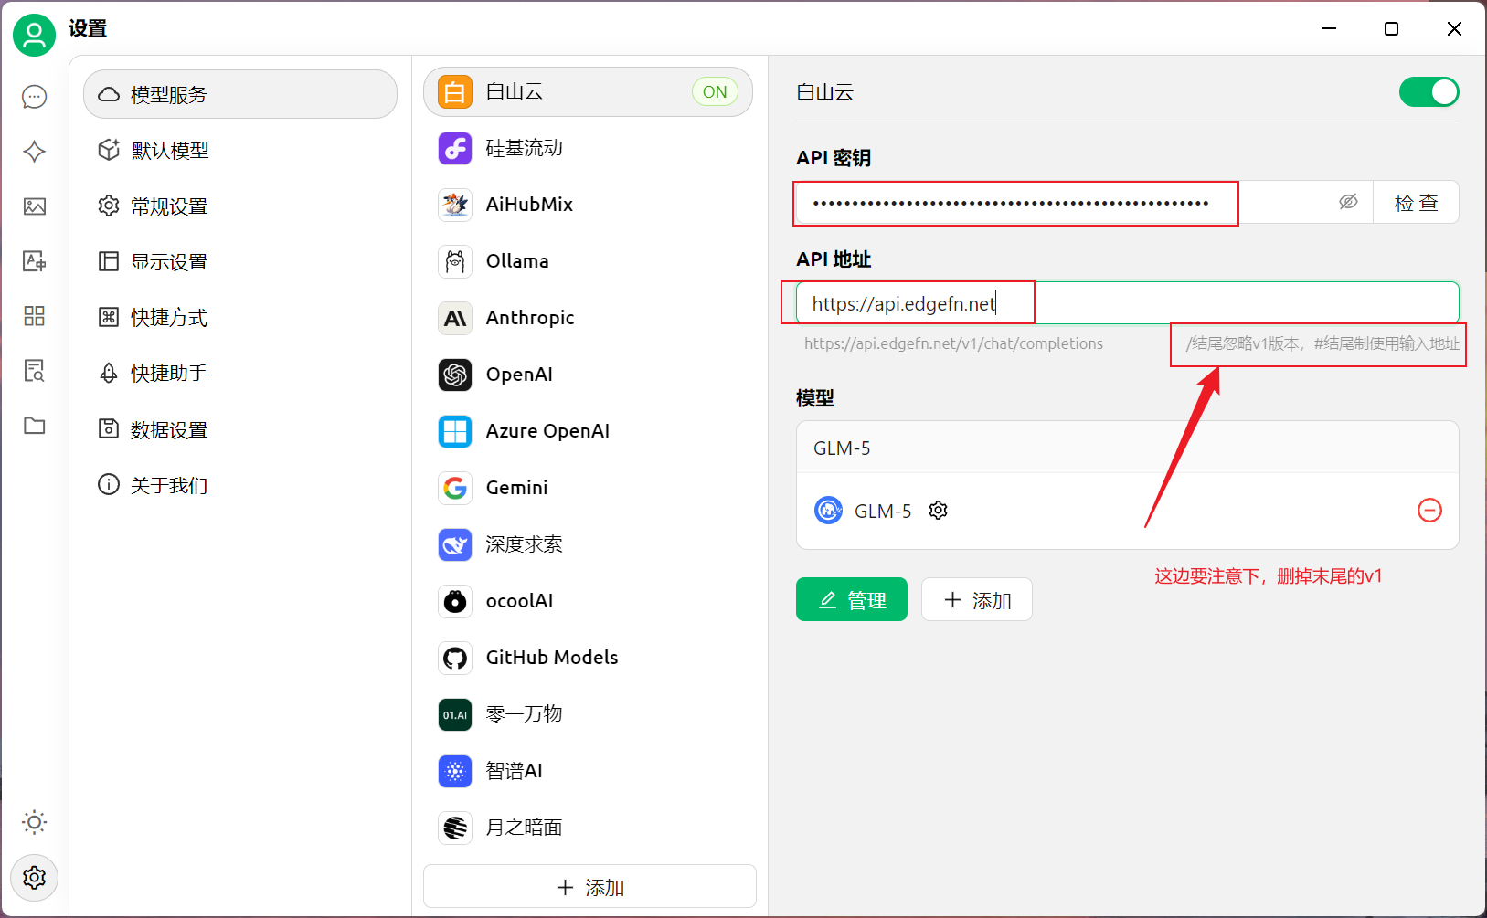Click the settings gear sidebar icon
1487x918 pixels.
pyautogui.click(x=35, y=878)
